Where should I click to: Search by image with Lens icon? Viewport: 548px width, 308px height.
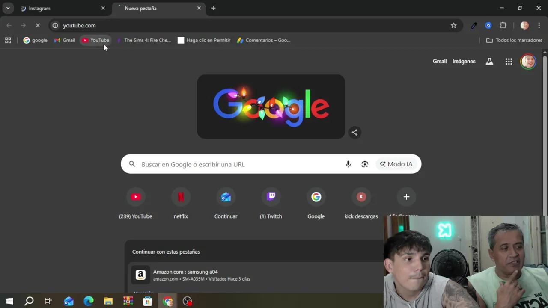(x=365, y=164)
